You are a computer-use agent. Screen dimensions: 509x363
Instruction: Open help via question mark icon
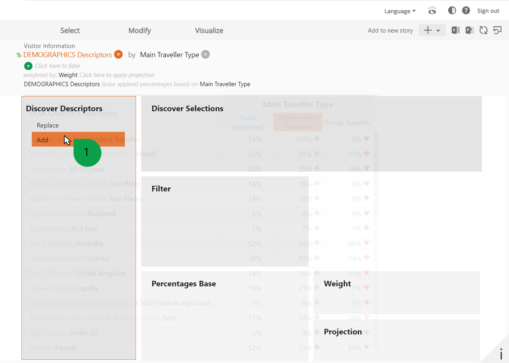point(466,11)
